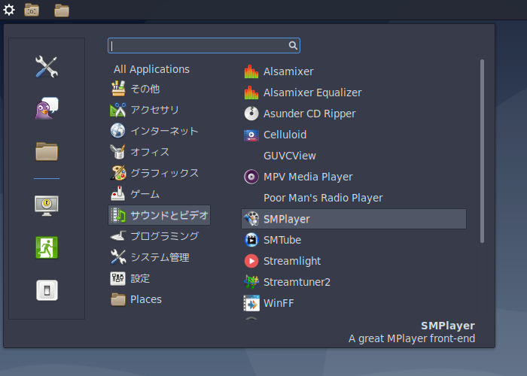Click the green logout exit icon
This screenshot has width=527, height=376.
tap(47, 247)
